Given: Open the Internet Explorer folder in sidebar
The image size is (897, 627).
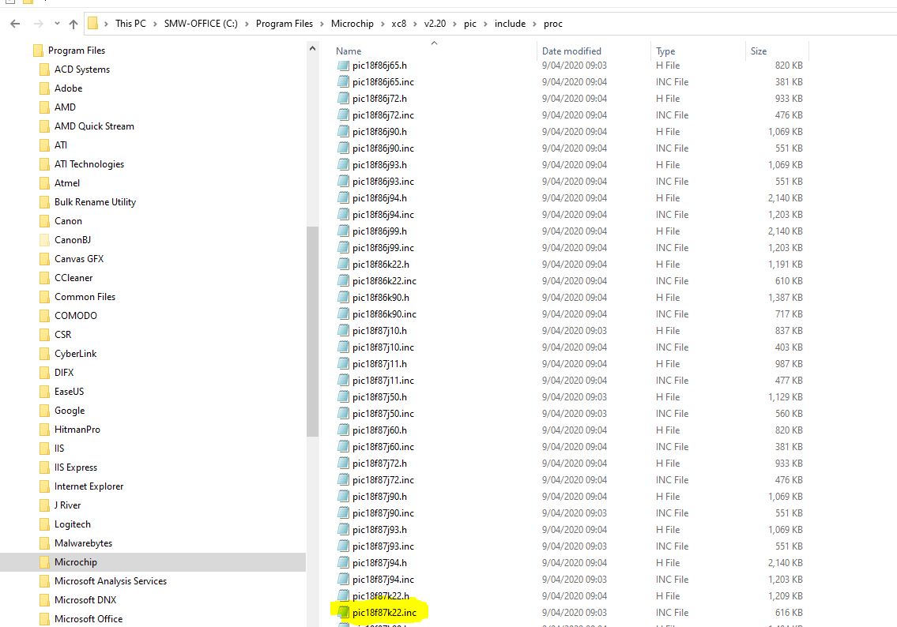Looking at the screenshot, I should (89, 486).
